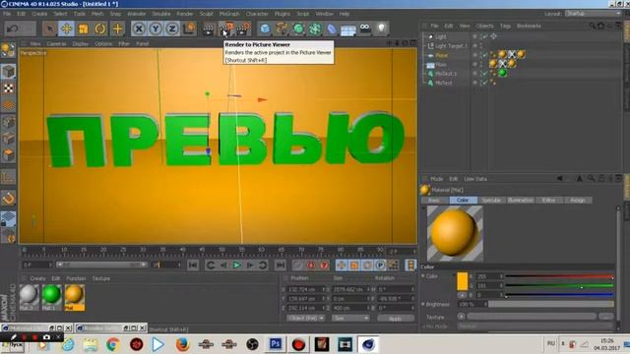Viewport: 630px width, 354px height.
Task: Open the spline pen tools icon
Action: 282,29
